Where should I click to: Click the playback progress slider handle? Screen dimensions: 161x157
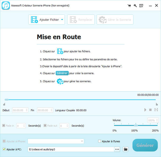[7, 100]
